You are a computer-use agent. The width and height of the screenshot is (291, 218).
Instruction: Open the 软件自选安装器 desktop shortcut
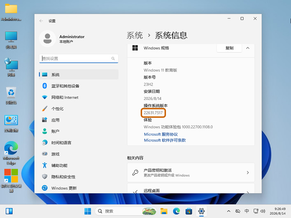point(11,180)
